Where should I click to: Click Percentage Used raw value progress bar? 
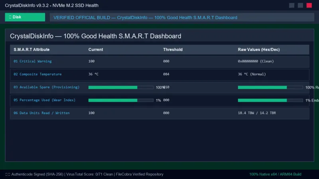(x=270, y=100)
